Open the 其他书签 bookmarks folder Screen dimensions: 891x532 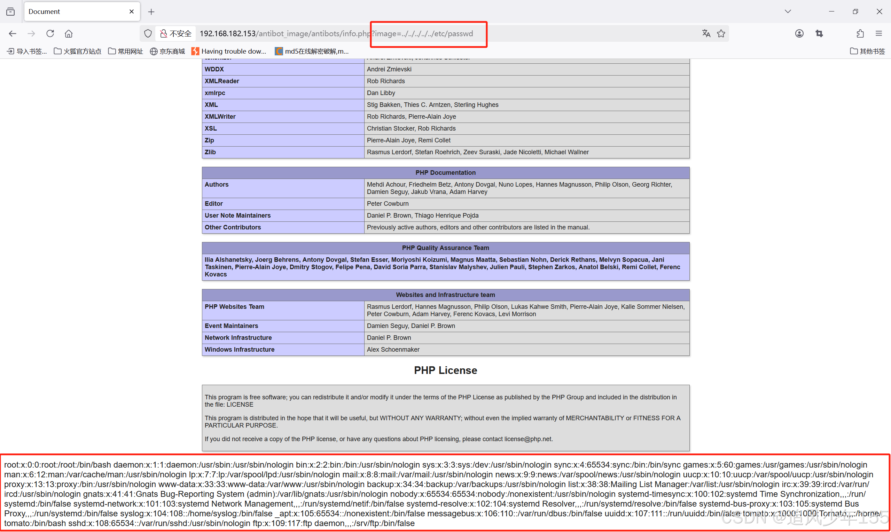point(867,51)
